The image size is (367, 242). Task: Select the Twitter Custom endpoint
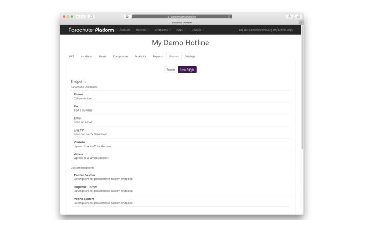tap(180, 177)
